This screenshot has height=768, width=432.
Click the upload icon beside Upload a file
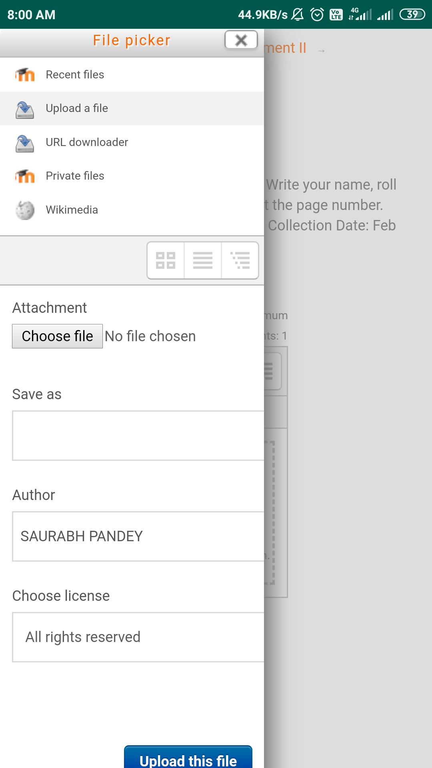25,109
